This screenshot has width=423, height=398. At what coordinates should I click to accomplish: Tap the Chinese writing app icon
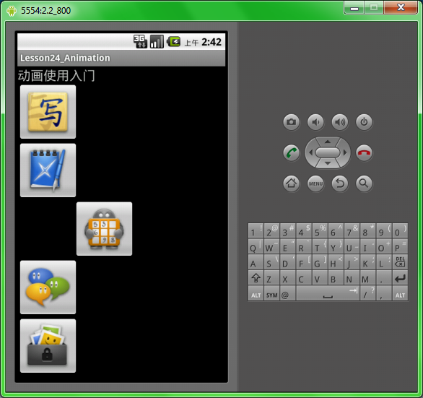tap(48, 112)
